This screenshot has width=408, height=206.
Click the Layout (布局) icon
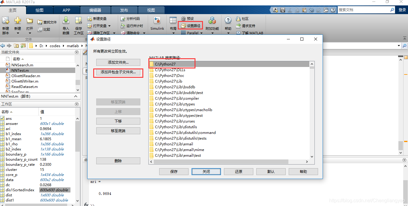coord(173,20)
